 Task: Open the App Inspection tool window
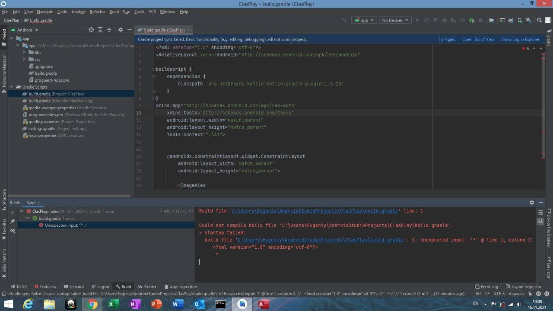(181, 287)
